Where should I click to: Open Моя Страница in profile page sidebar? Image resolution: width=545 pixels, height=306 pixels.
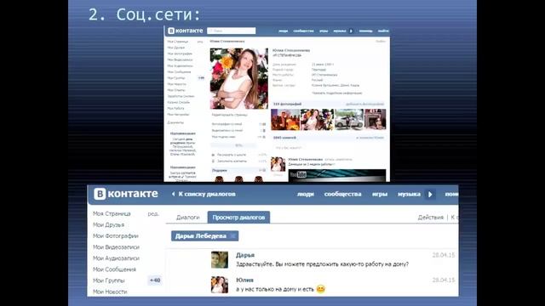pos(178,42)
